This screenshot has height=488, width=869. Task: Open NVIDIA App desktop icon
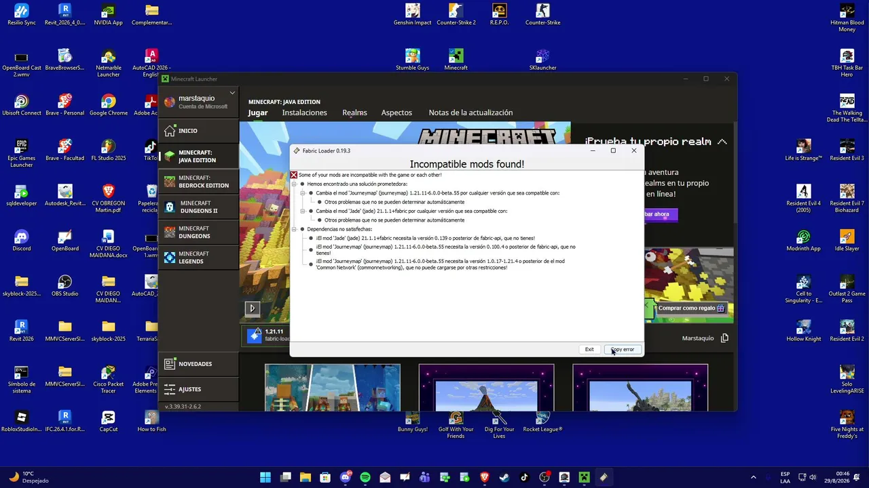(109, 14)
